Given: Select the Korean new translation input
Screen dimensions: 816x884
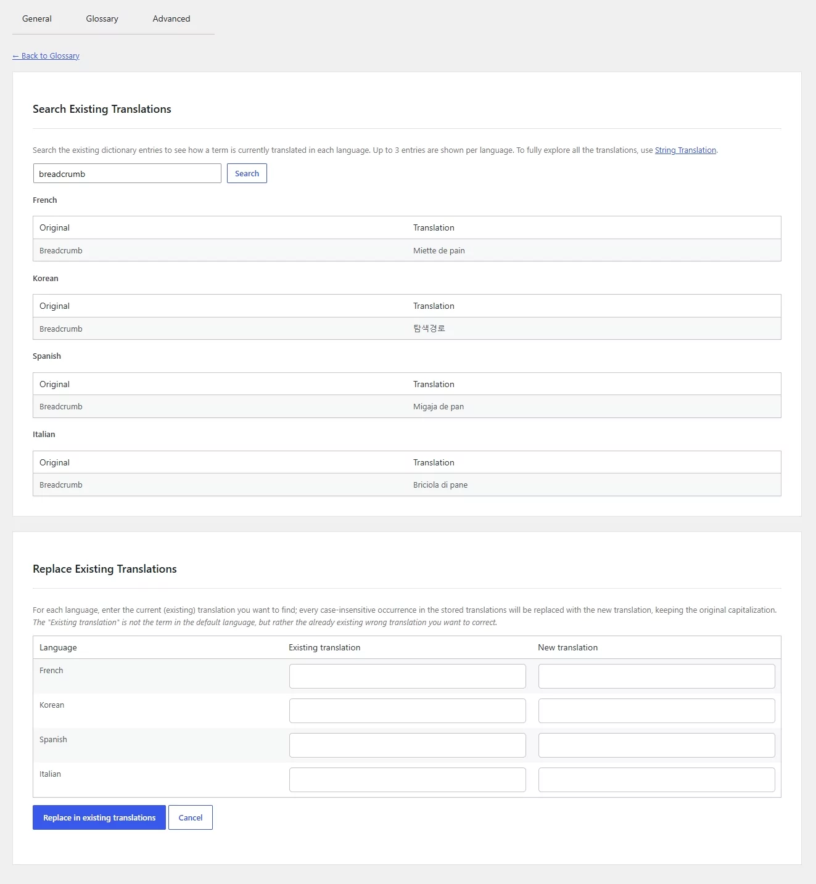Looking at the screenshot, I should click(x=656, y=711).
